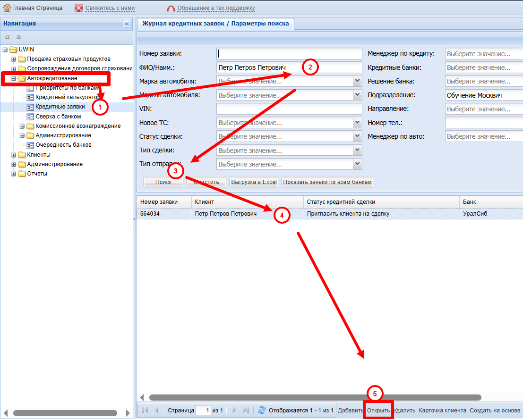Click Карточка клиента in the bottom toolbar
The width and height of the screenshot is (523, 419).
click(x=442, y=411)
